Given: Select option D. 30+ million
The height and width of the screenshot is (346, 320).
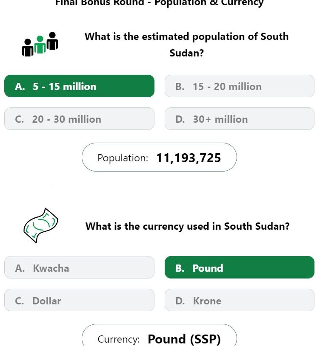Looking at the screenshot, I should point(240,119).
